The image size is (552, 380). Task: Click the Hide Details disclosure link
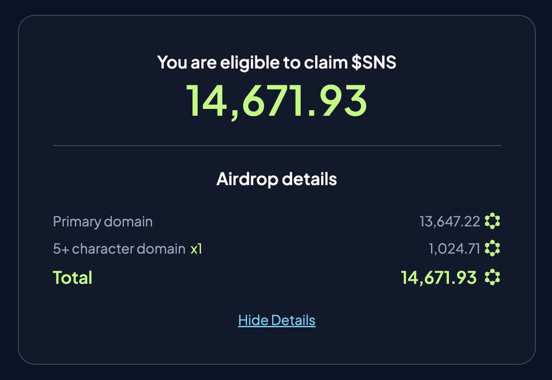276,320
